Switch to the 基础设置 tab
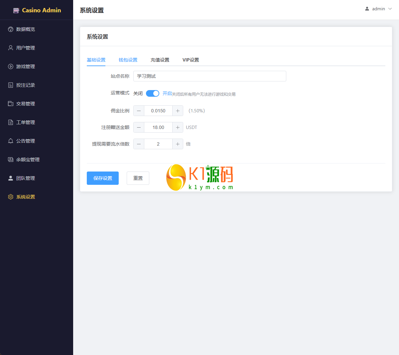The height and width of the screenshot is (355, 399). point(96,60)
